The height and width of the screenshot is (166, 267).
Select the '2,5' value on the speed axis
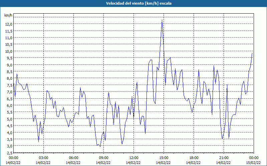(10, 153)
